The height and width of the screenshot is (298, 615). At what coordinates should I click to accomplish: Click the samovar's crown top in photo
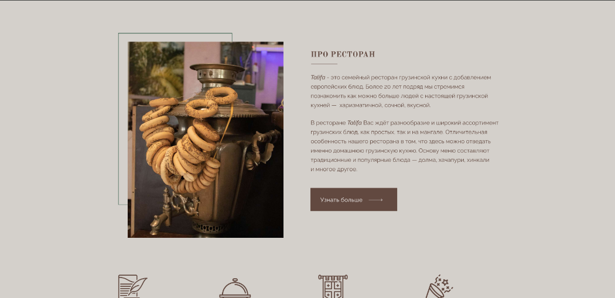[x=217, y=74]
